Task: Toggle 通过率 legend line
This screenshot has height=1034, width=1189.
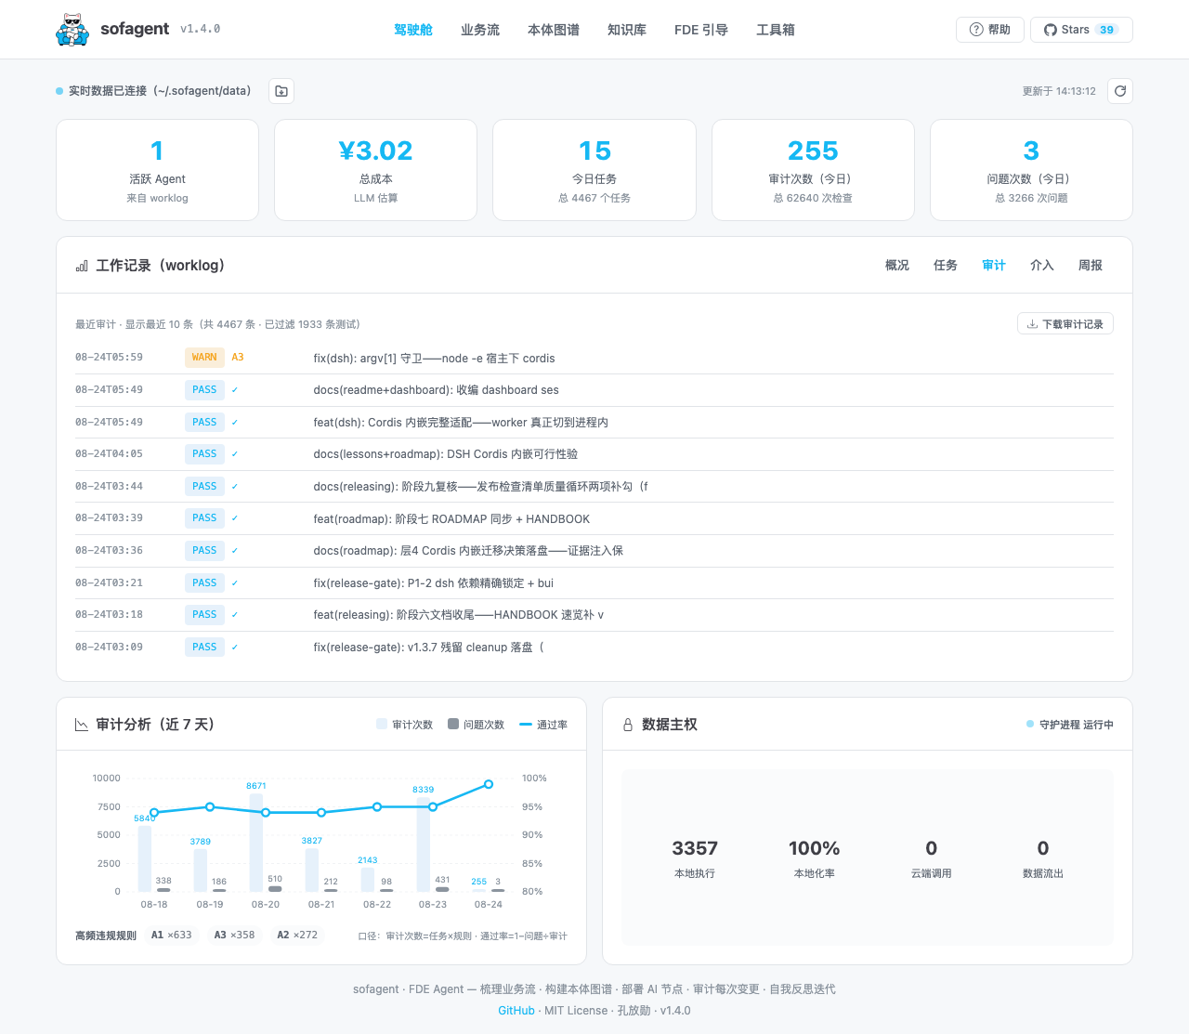Action: click(543, 725)
